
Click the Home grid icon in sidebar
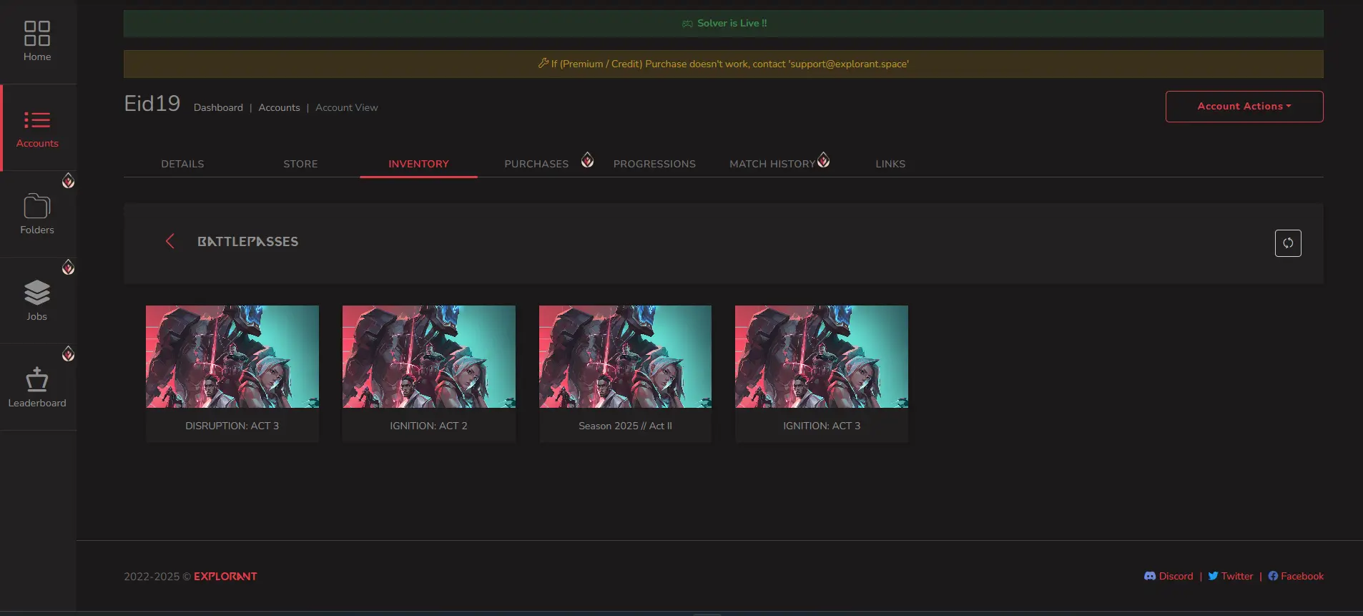pyautogui.click(x=37, y=34)
